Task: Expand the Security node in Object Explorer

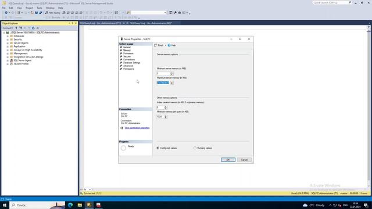Action: 8,39
